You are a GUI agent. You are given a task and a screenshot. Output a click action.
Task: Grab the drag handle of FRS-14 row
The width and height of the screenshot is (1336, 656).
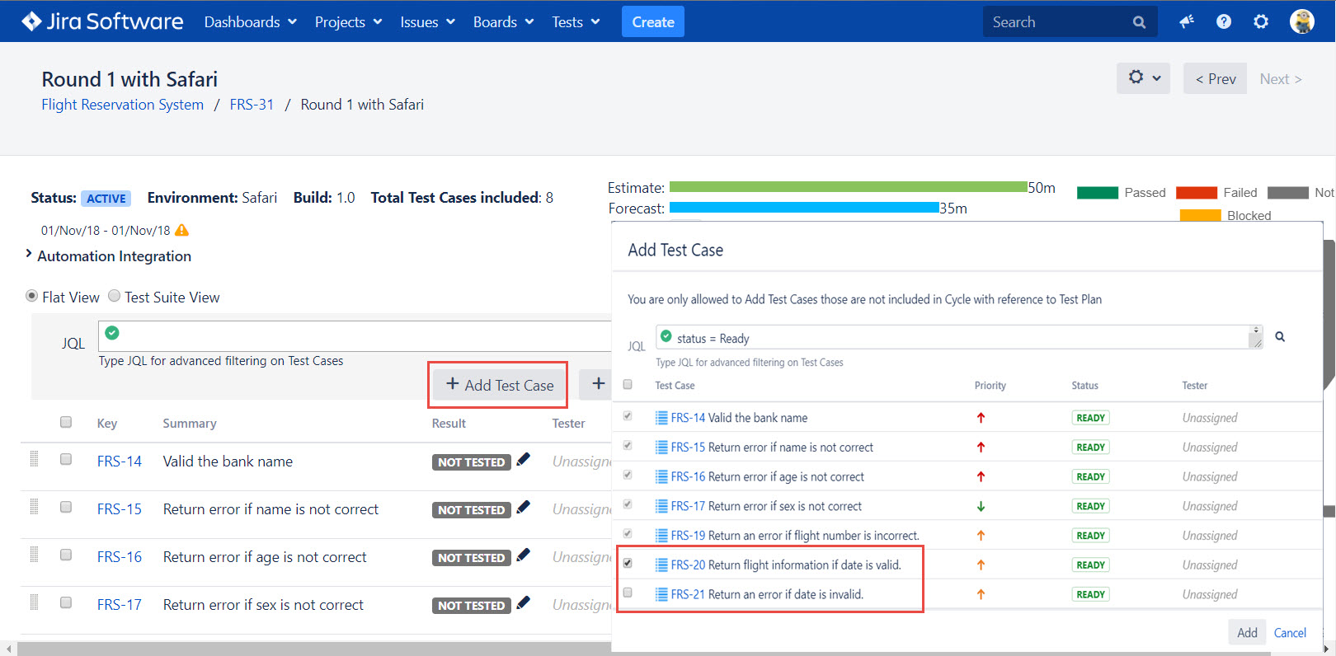pyautogui.click(x=34, y=459)
